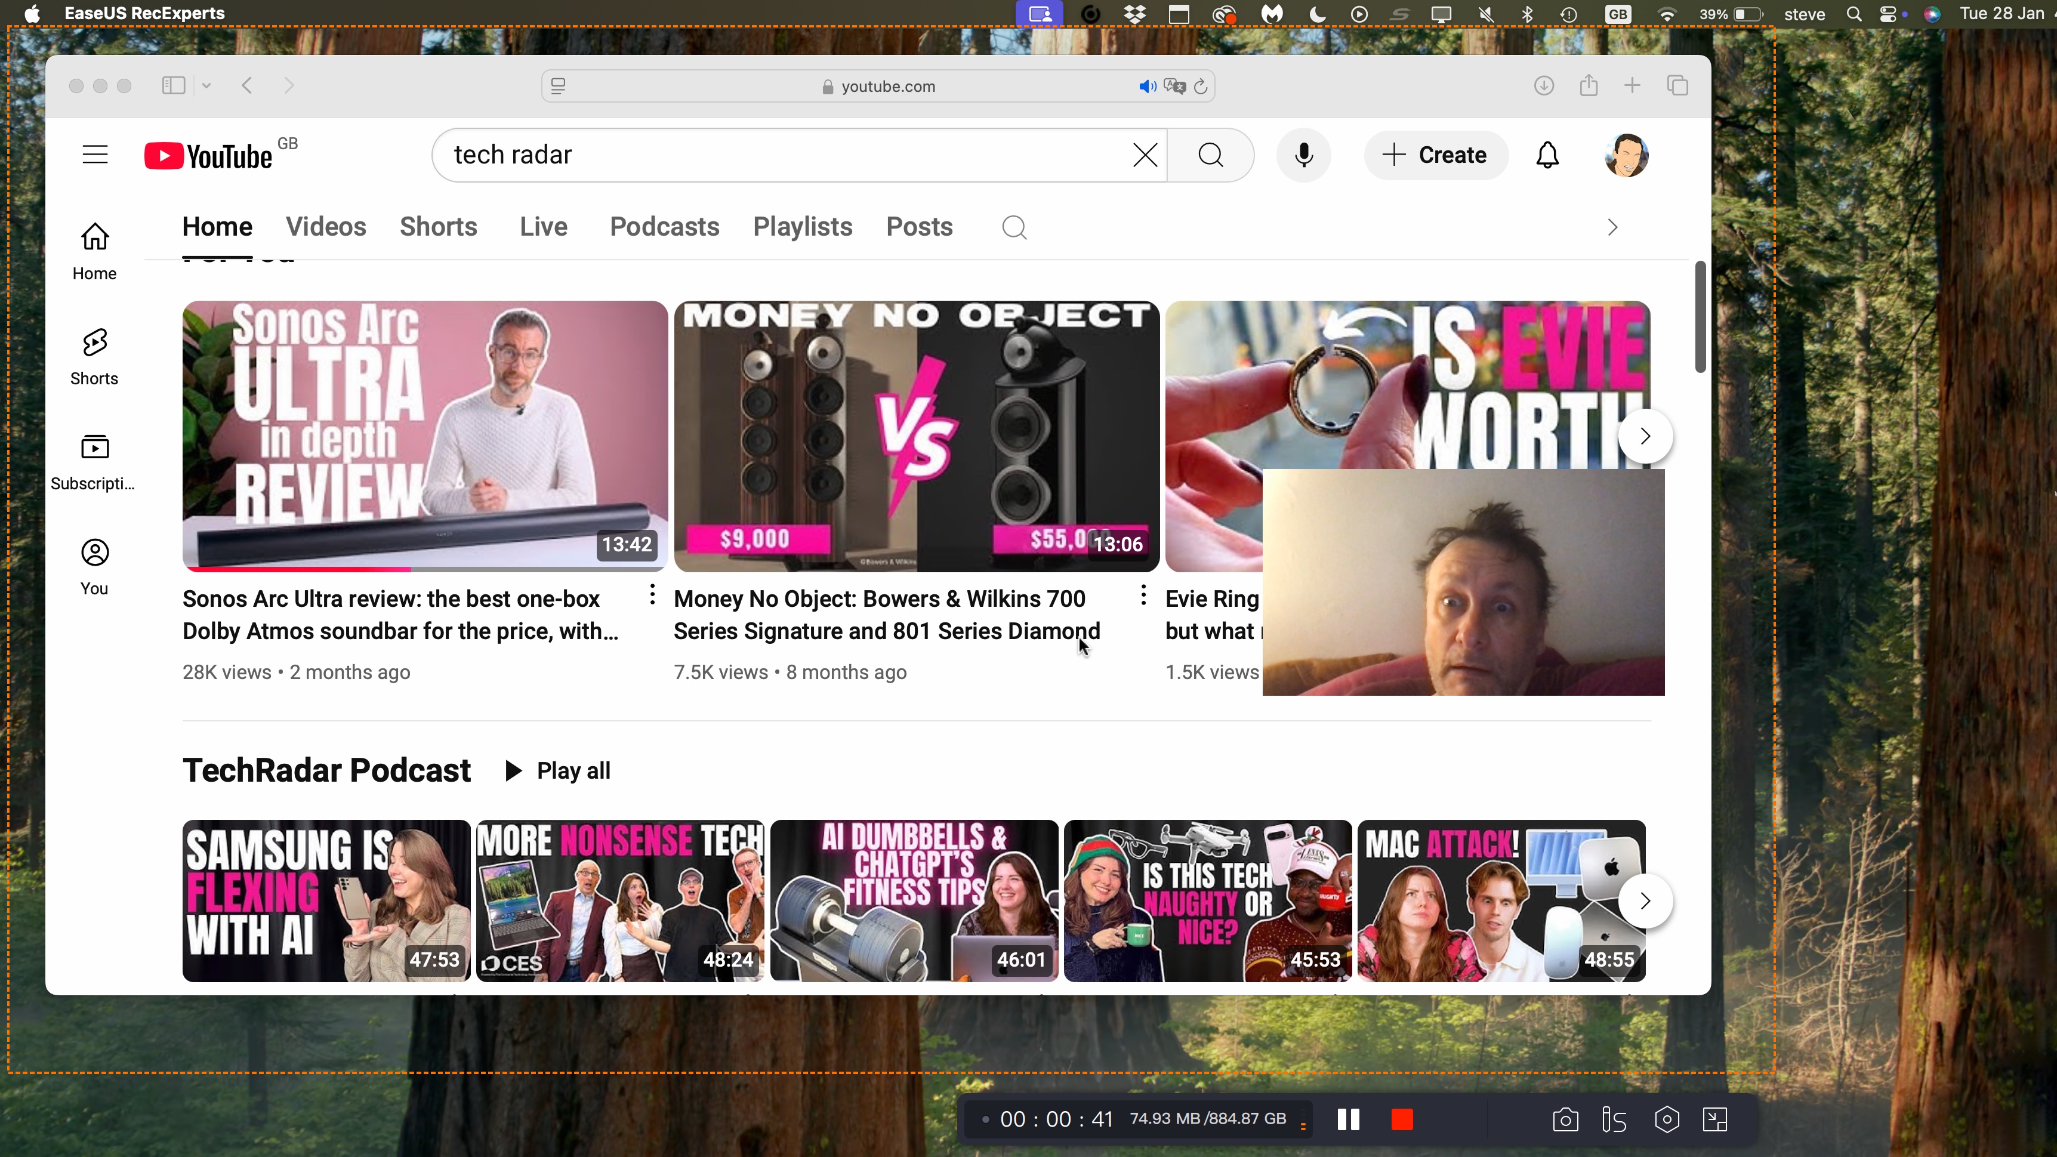The image size is (2057, 1157).
Task: Go forward in Safari history
Action: [289, 85]
